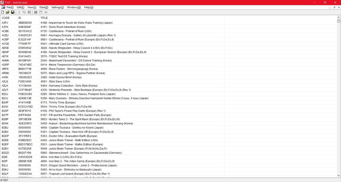The width and height of the screenshot is (341, 182).
Task: Select Mystery Tales 2 - The Spirit Mask row
Action: (168, 119)
